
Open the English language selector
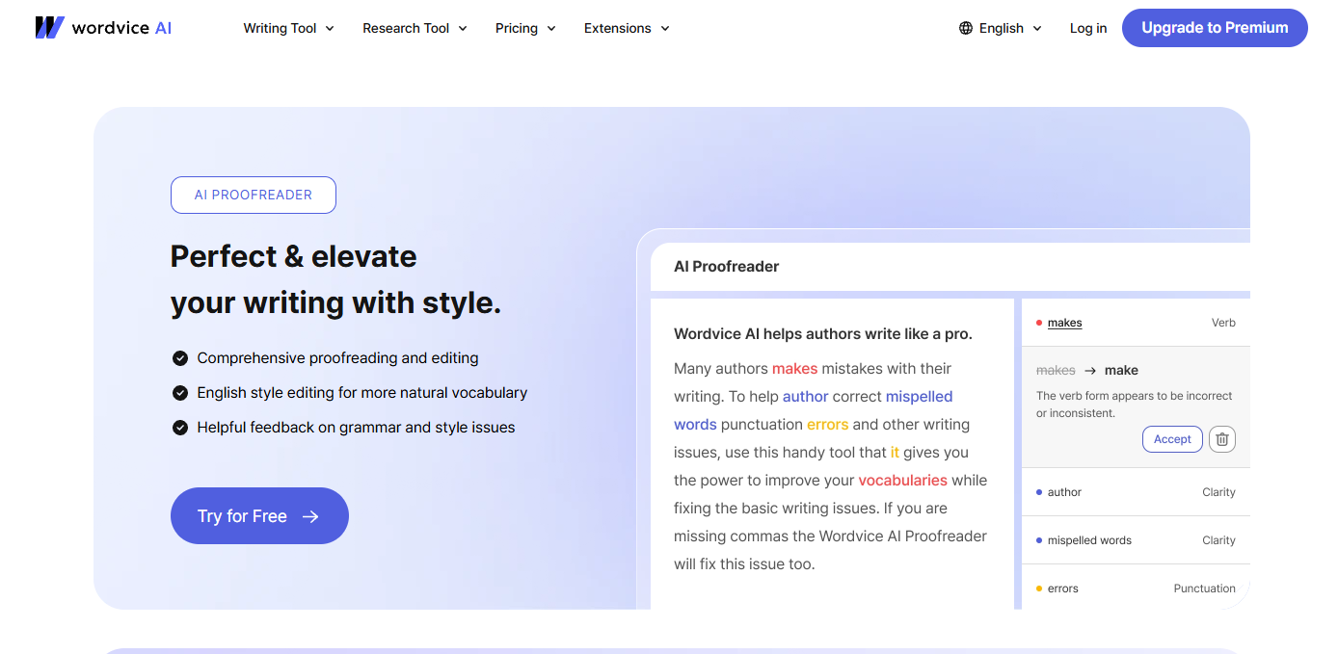(1001, 28)
